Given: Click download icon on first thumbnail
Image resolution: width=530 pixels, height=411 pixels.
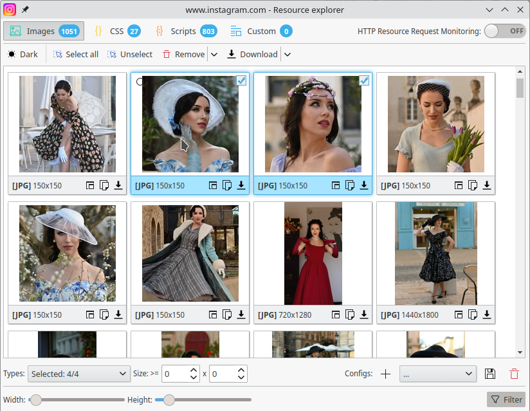Looking at the screenshot, I should coord(118,185).
